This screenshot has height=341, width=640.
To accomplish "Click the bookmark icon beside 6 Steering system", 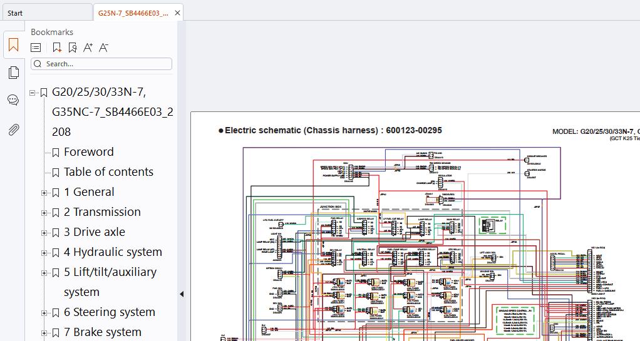I will pyautogui.click(x=56, y=313).
